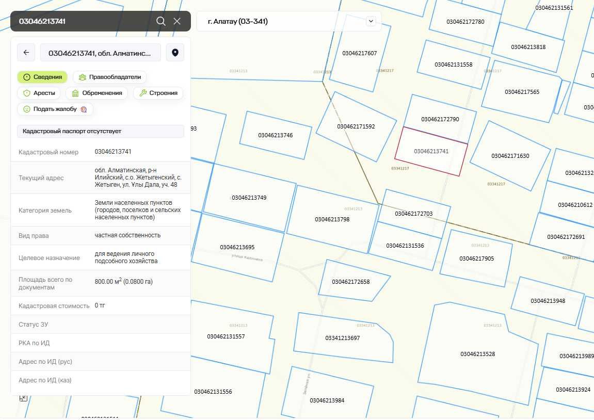Select parcel 03046213749 on the map
The height and width of the screenshot is (420, 594).
[x=249, y=198]
